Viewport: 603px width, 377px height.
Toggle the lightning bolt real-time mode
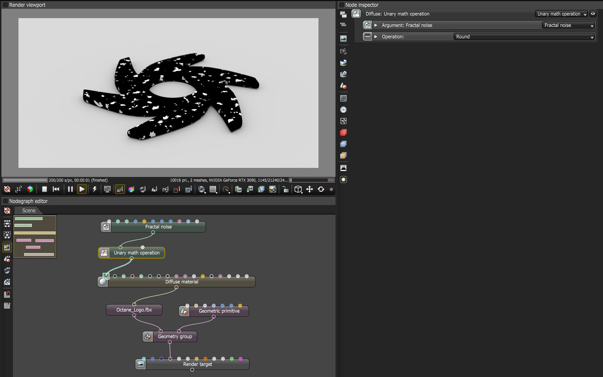[95, 189]
